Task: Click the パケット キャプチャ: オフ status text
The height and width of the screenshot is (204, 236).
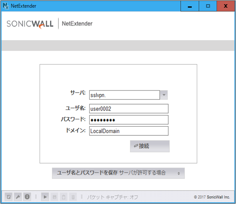Action: (x=113, y=197)
